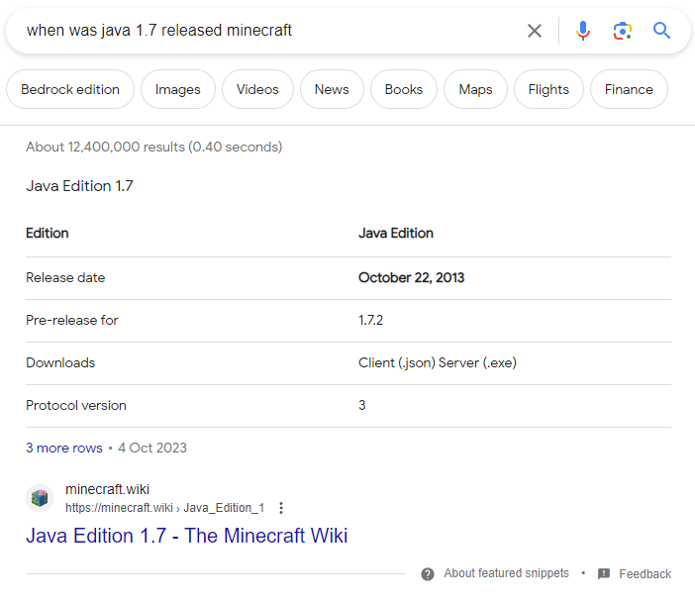Switch to the News tab
This screenshot has width=695, height=603.
332,89
